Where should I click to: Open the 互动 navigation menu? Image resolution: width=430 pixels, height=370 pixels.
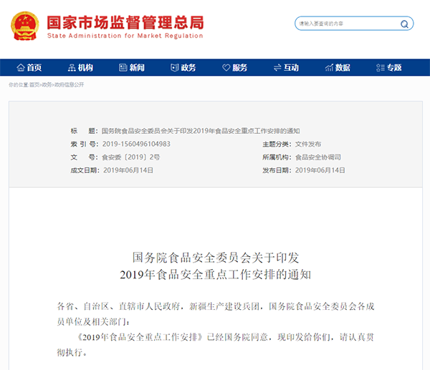tap(291, 67)
